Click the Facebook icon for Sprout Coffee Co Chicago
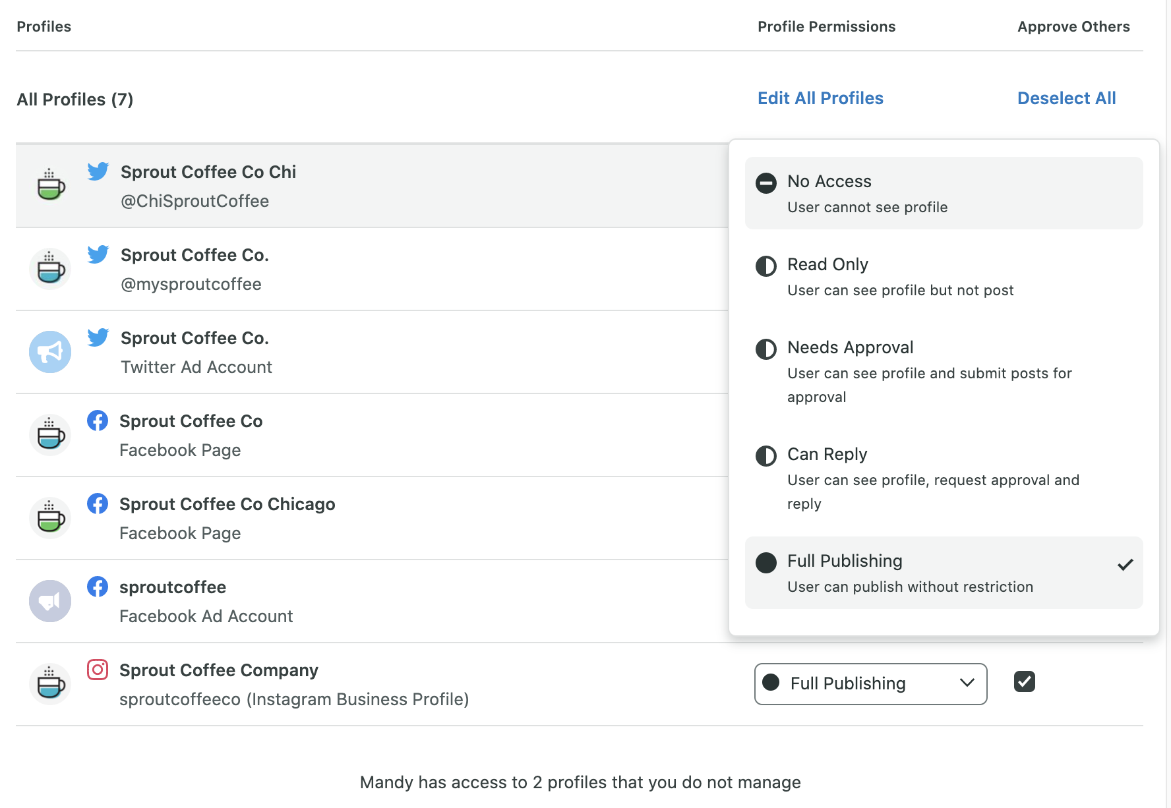 click(98, 504)
